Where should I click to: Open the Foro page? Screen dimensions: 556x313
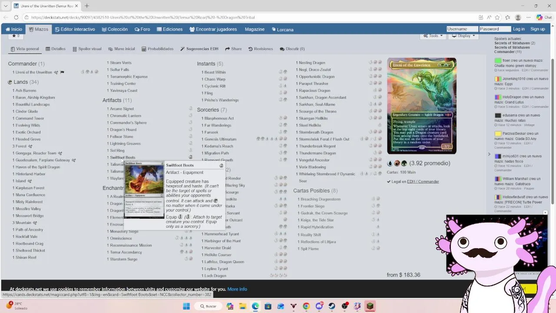pyautogui.click(x=142, y=29)
